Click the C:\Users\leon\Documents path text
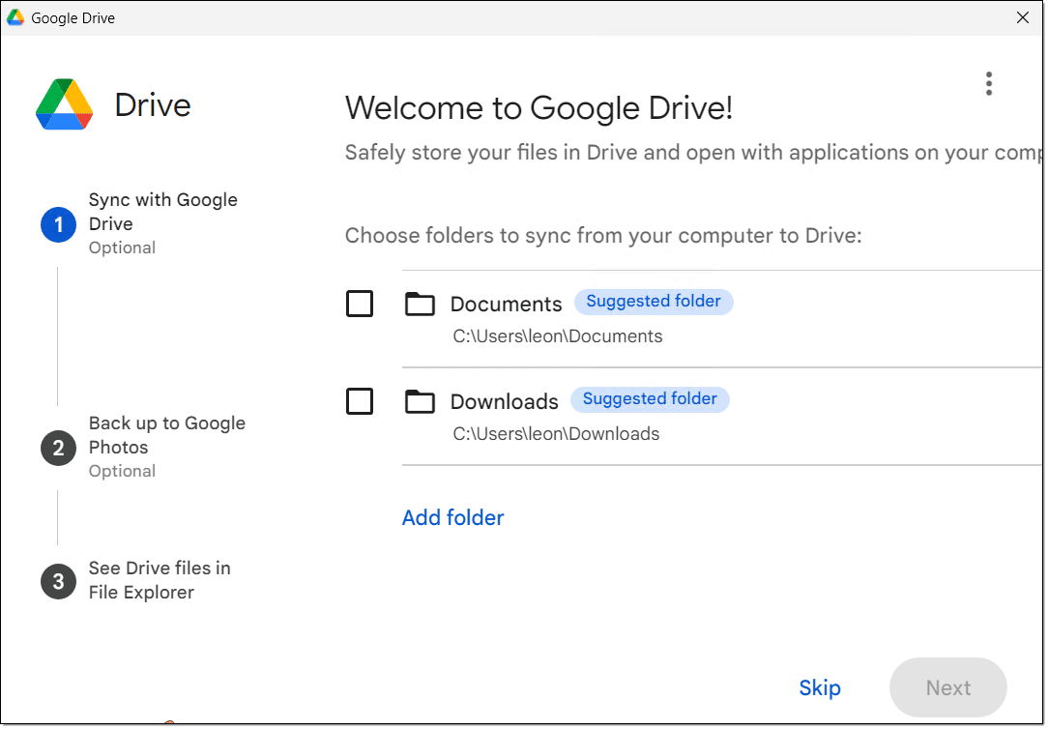 pyautogui.click(x=558, y=336)
